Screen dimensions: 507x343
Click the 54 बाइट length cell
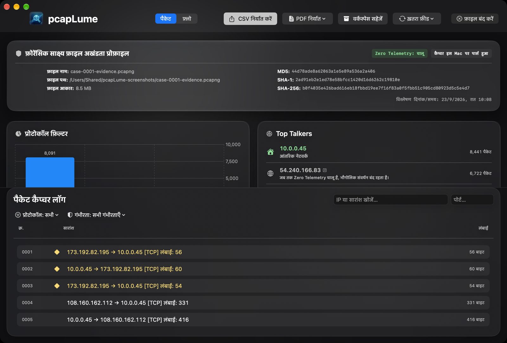click(x=477, y=286)
